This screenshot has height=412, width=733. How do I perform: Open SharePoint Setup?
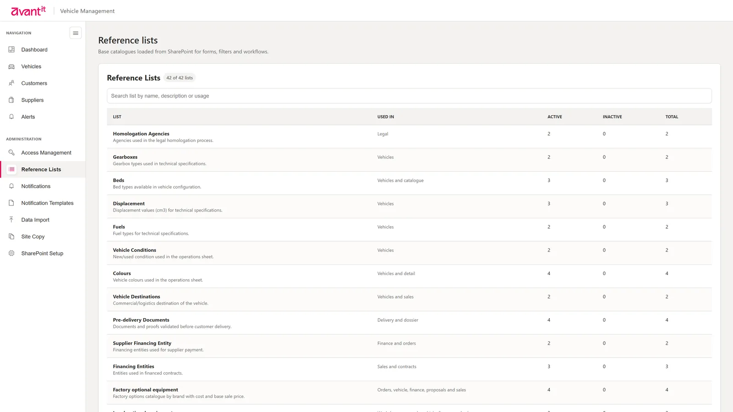point(43,253)
